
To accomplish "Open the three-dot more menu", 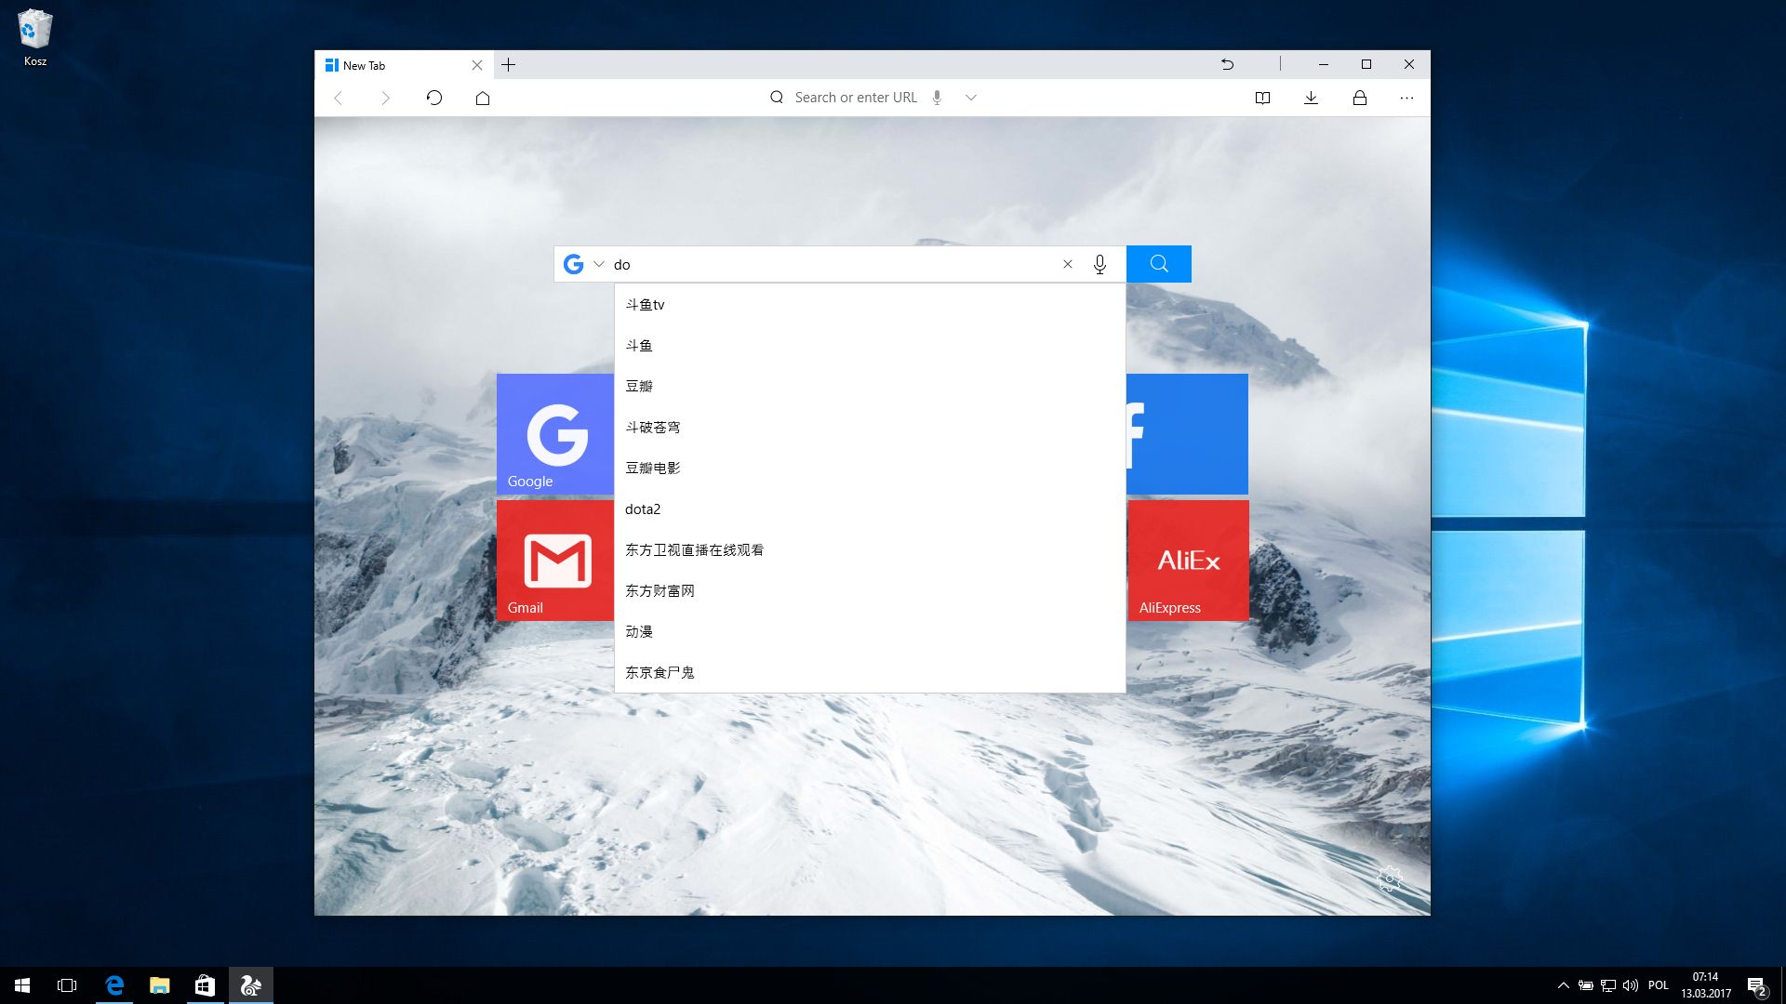I will pos(1406,98).
